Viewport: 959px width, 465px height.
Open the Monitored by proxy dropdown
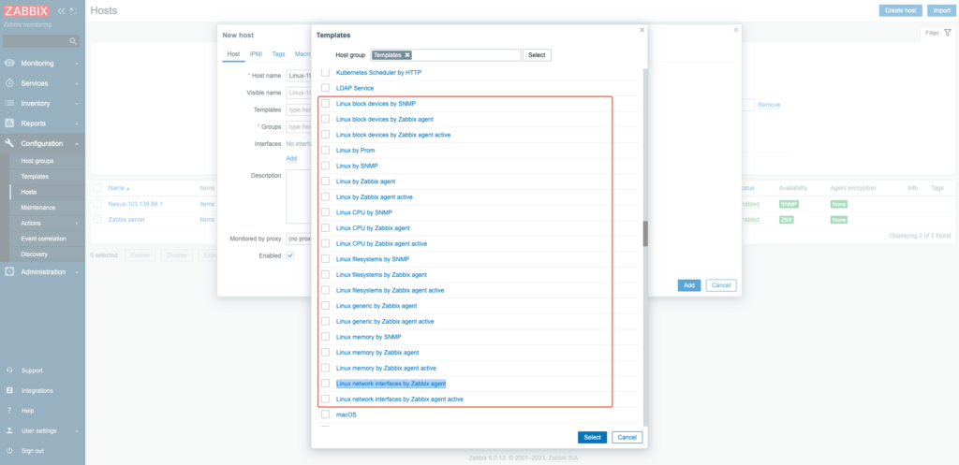(299, 239)
